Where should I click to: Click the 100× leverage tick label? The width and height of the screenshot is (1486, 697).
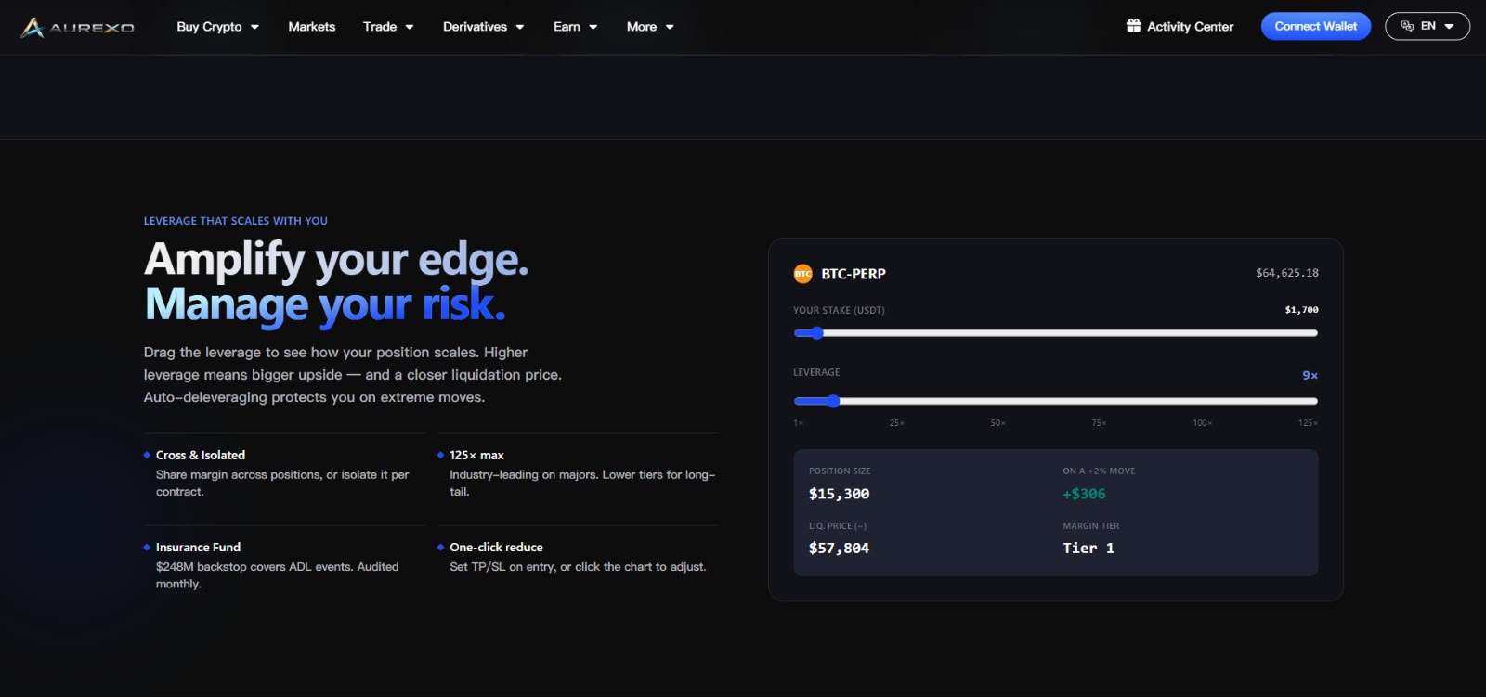[1203, 423]
